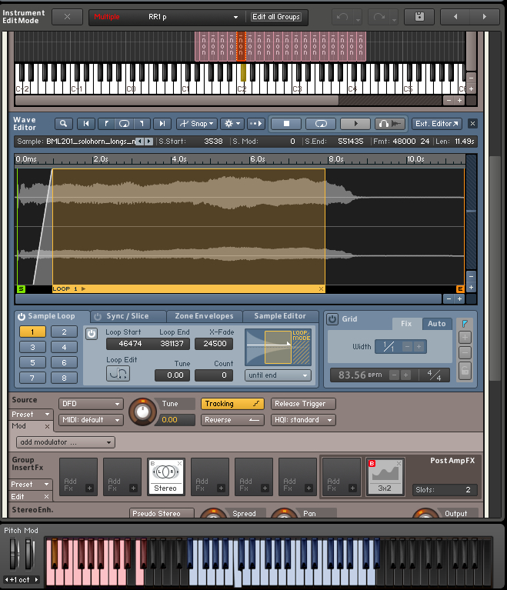Image resolution: width=507 pixels, height=590 pixels.
Task: Toggle the loop 1 power button
Action: pyautogui.click(x=92, y=334)
